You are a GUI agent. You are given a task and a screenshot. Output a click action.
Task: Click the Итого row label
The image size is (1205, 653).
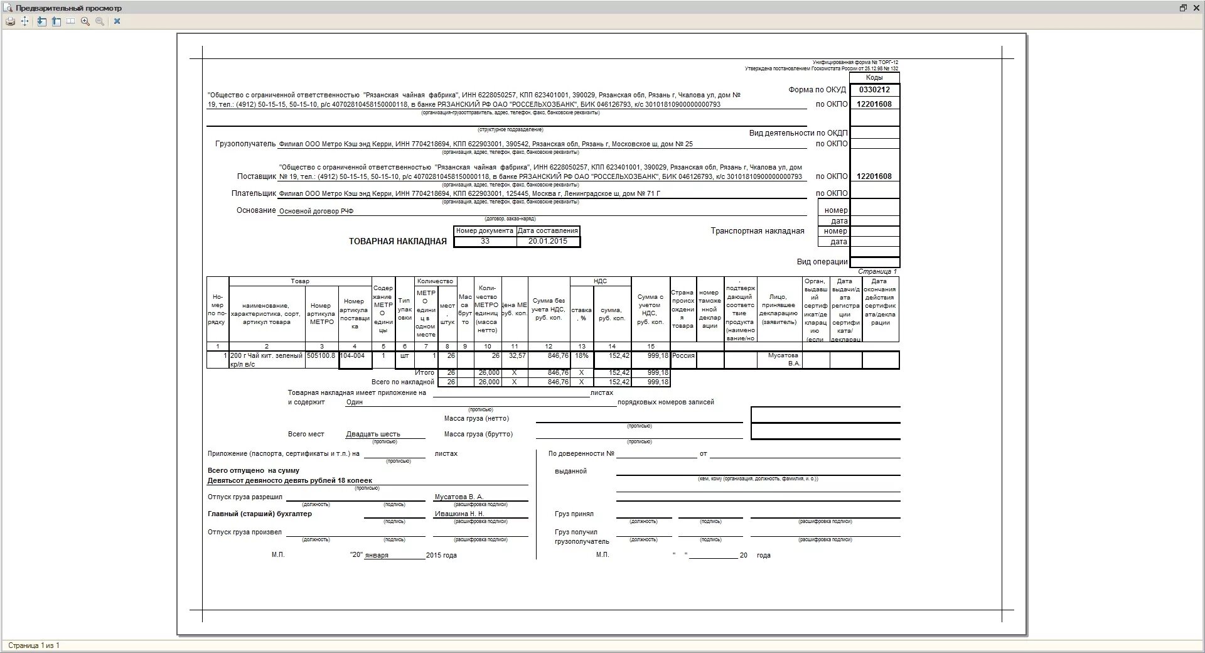pos(424,373)
